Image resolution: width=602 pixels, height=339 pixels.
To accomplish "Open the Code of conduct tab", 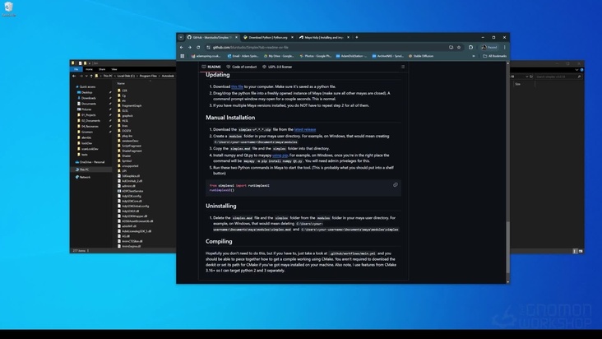I will [243, 67].
